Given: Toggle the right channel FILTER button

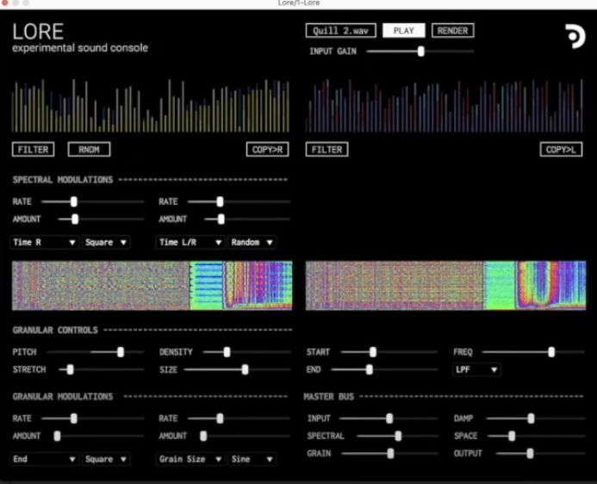Looking at the screenshot, I should click(327, 149).
